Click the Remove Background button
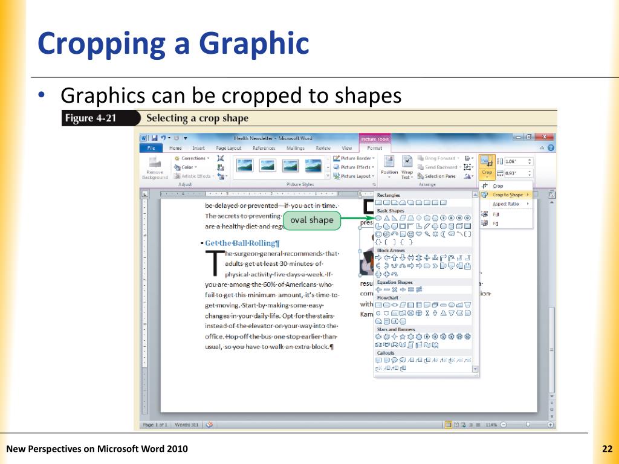The image size is (619, 464). click(x=155, y=168)
